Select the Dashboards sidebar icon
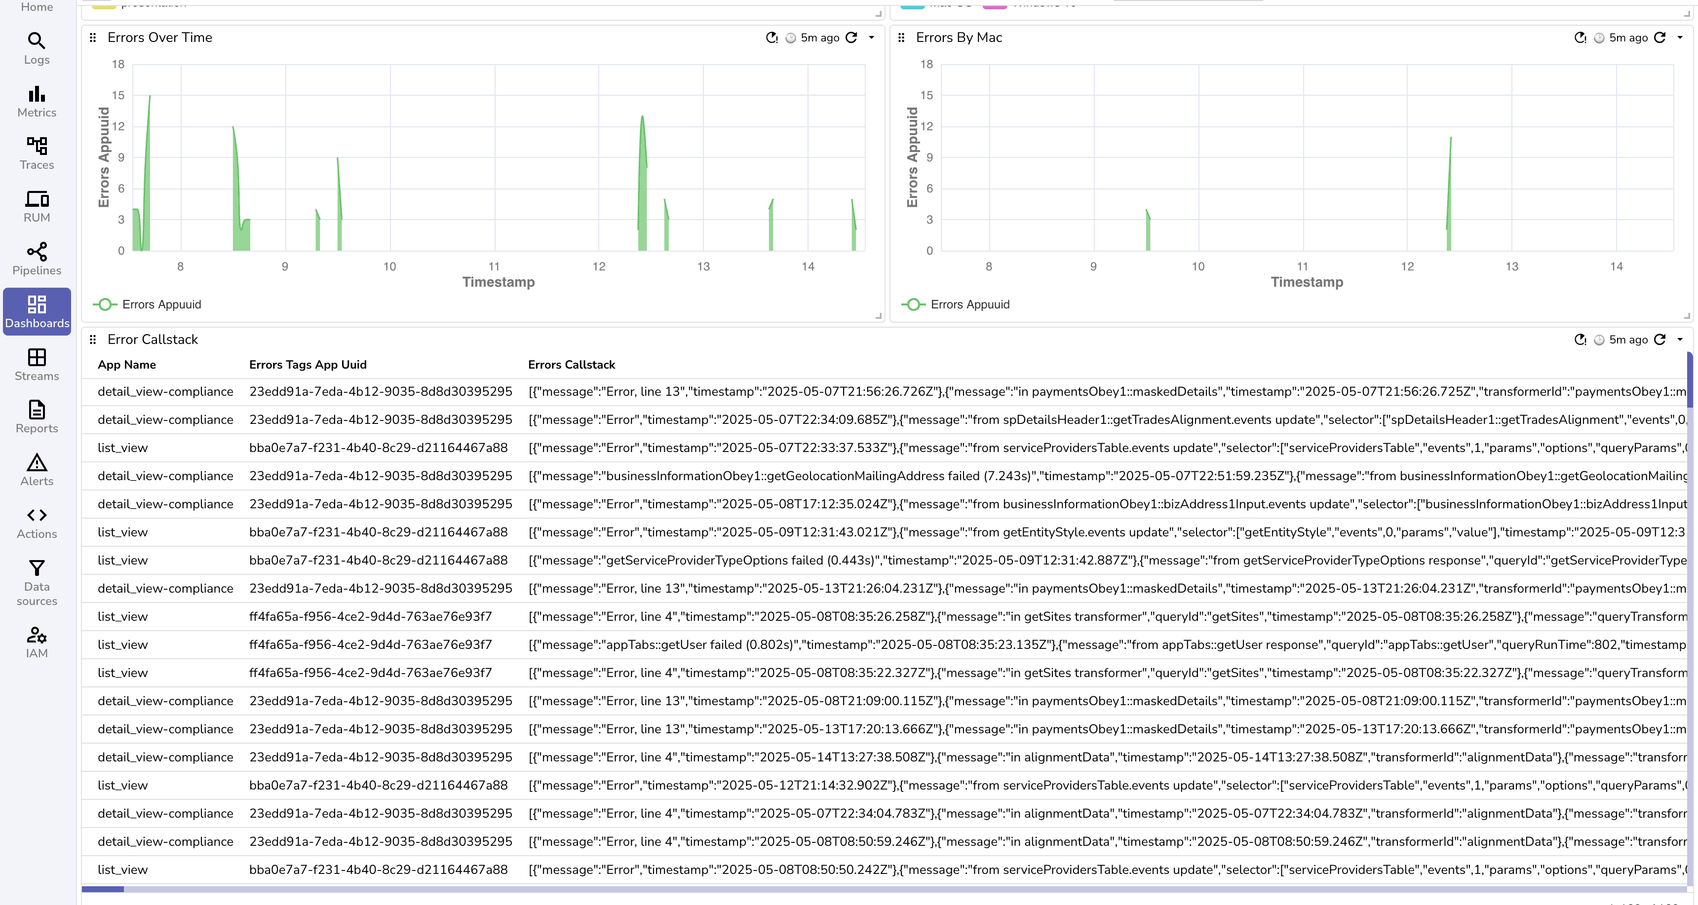 pos(36,310)
